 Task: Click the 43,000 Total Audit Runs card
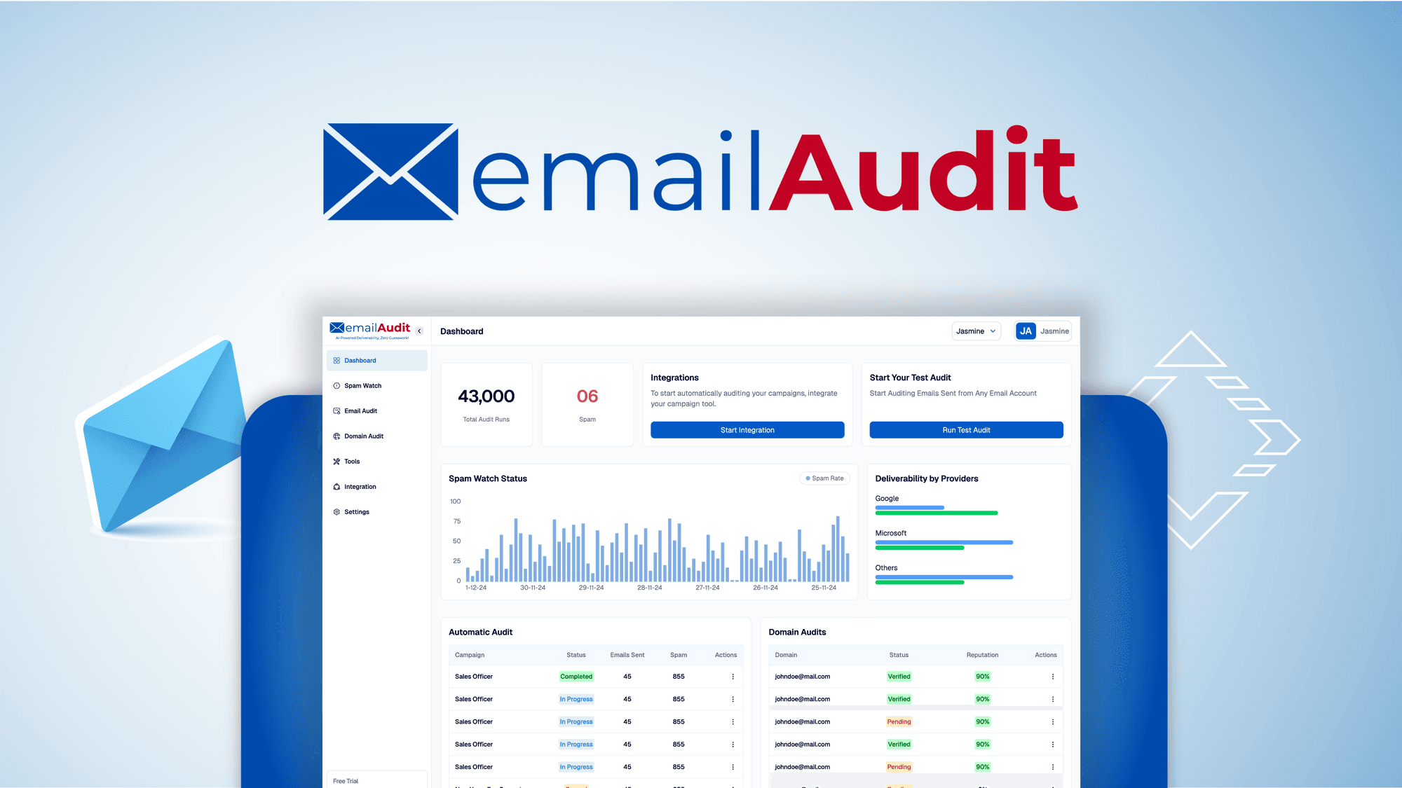coord(486,404)
